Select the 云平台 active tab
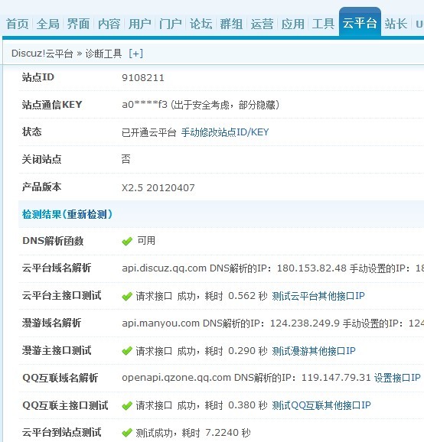 360,22
